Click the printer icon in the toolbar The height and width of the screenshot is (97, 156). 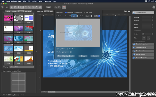pos(154,7)
